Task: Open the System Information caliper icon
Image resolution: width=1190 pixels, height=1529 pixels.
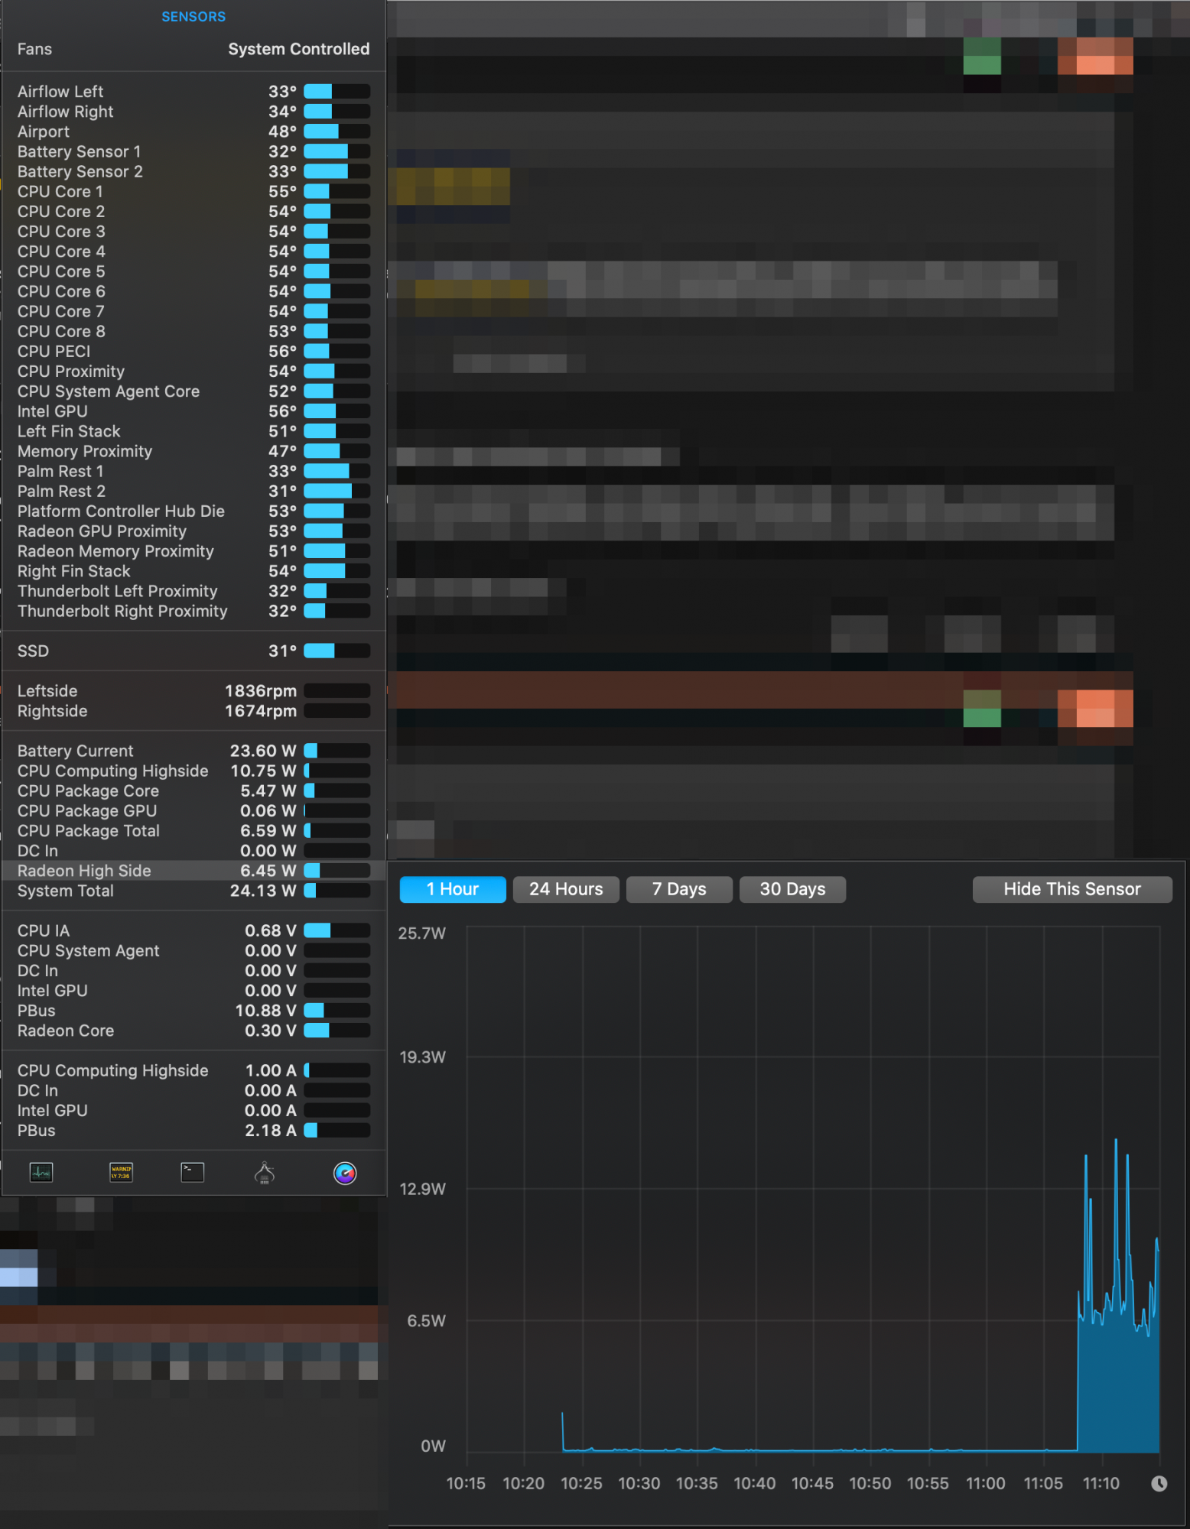Action: coord(265,1173)
